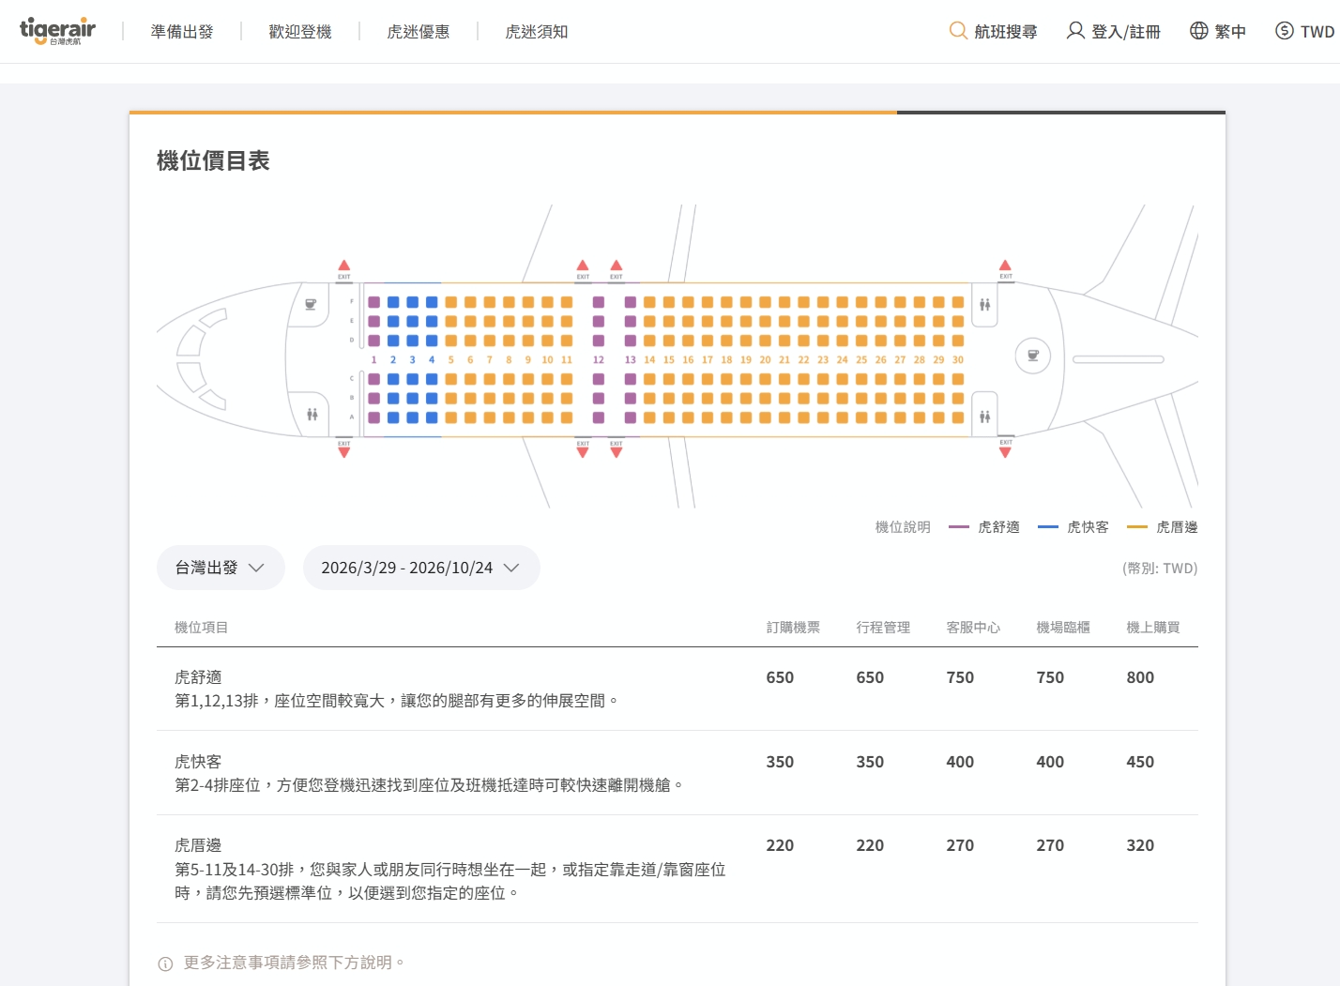Select the purple seat 1F
This screenshot has height=986, width=1340.
374,302
